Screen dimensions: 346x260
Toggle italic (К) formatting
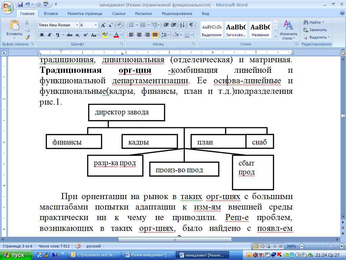click(50, 35)
